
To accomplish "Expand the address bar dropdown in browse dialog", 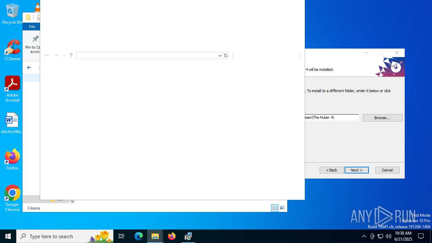I will pos(220,55).
